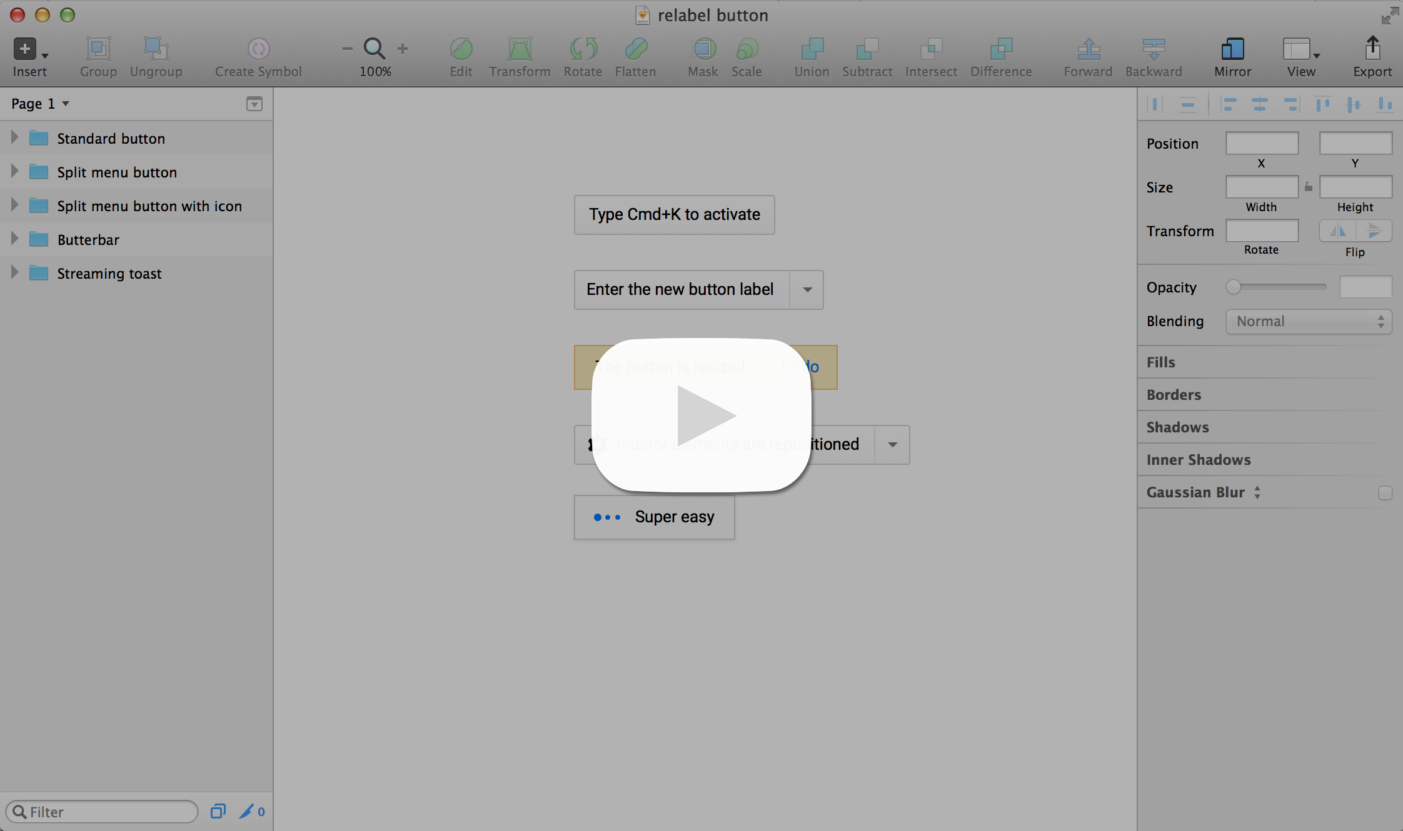This screenshot has width=1403, height=831.
Task: Click the Insert tool icon
Action: click(25, 49)
